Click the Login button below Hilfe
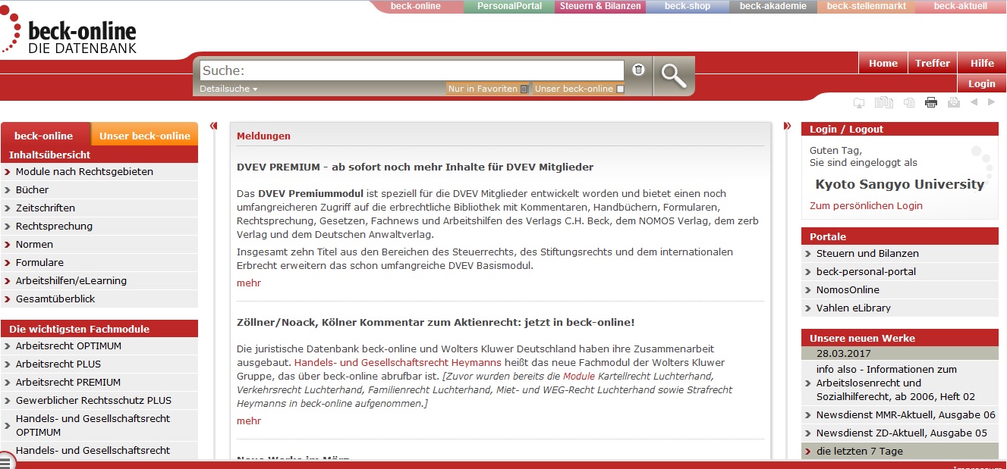This screenshot has width=1007, height=469. (982, 83)
